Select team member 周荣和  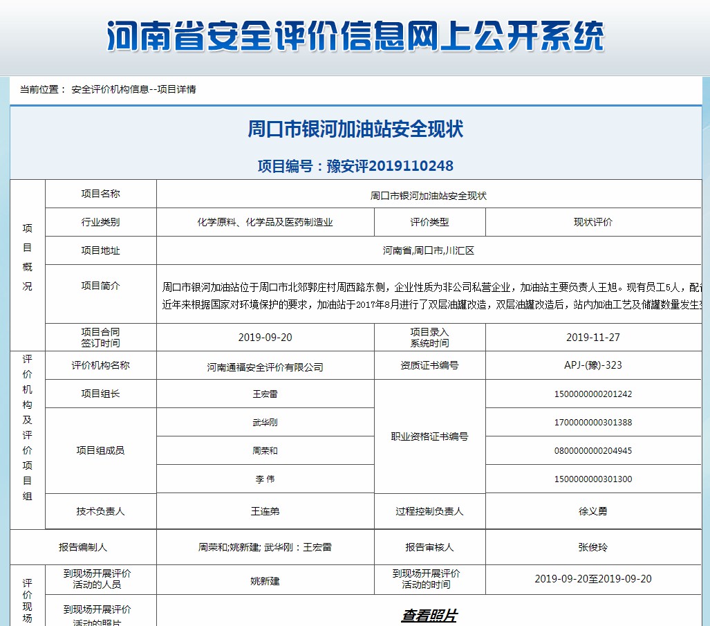(x=265, y=451)
